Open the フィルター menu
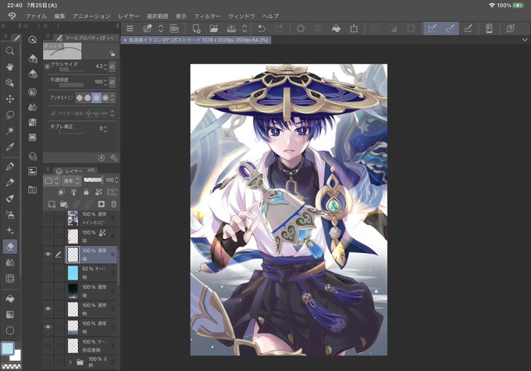The image size is (531, 371). pos(207,16)
